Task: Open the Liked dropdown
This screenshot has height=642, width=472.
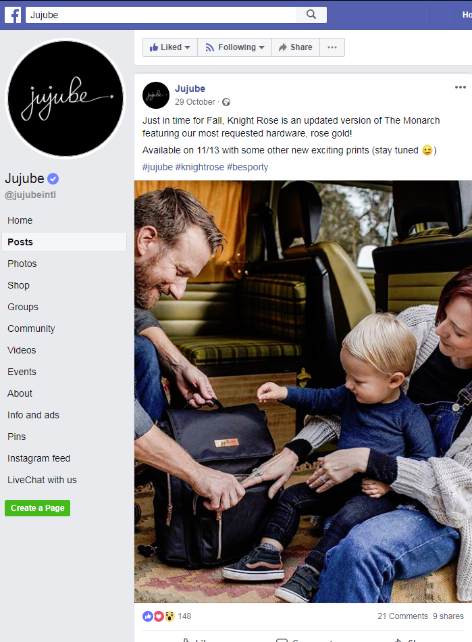Action: (170, 47)
